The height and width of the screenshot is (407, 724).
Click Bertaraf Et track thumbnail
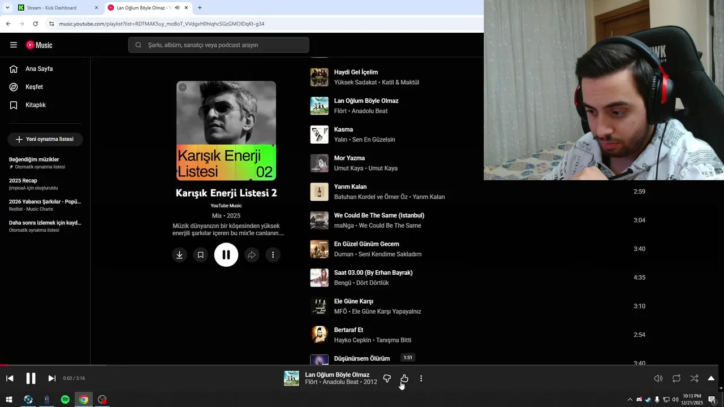319,335
